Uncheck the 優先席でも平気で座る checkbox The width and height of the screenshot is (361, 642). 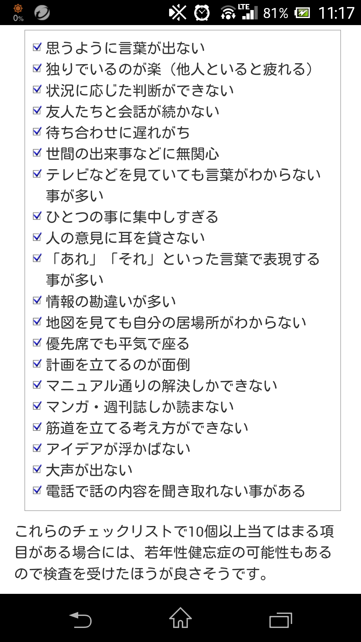37,343
